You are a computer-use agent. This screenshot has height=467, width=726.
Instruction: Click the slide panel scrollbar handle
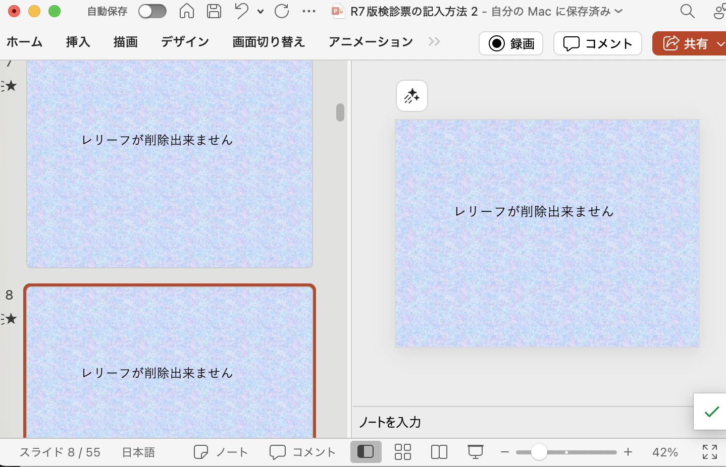[x=340, y=112]
